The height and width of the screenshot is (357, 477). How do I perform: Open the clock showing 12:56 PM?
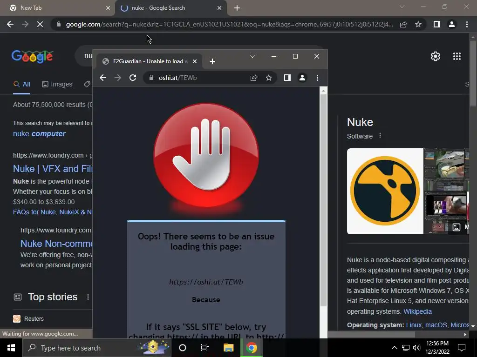[437, 348]
